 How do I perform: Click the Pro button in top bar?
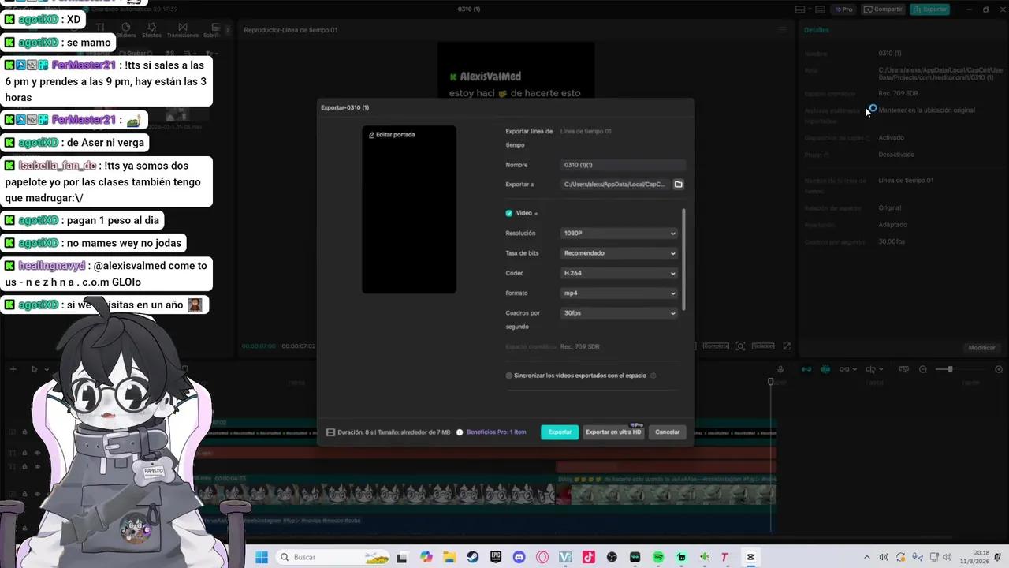(843, 9)
